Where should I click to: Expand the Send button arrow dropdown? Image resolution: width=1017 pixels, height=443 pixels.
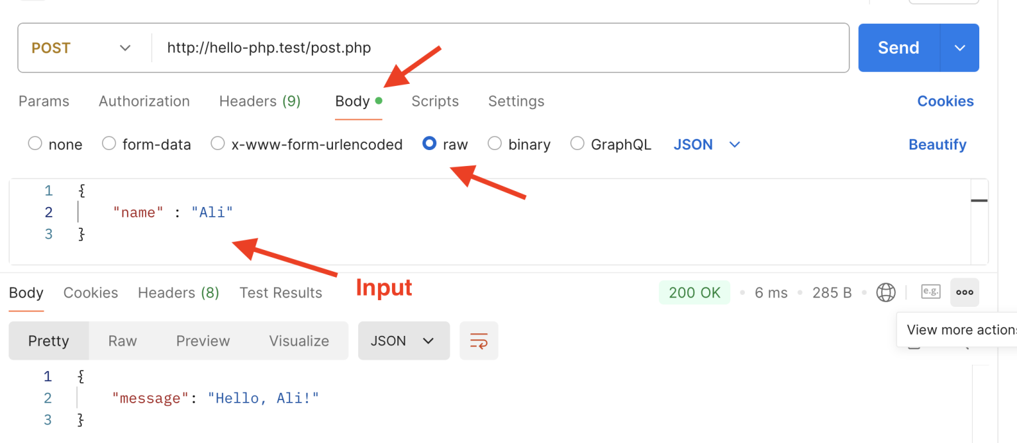pos(959,48)
